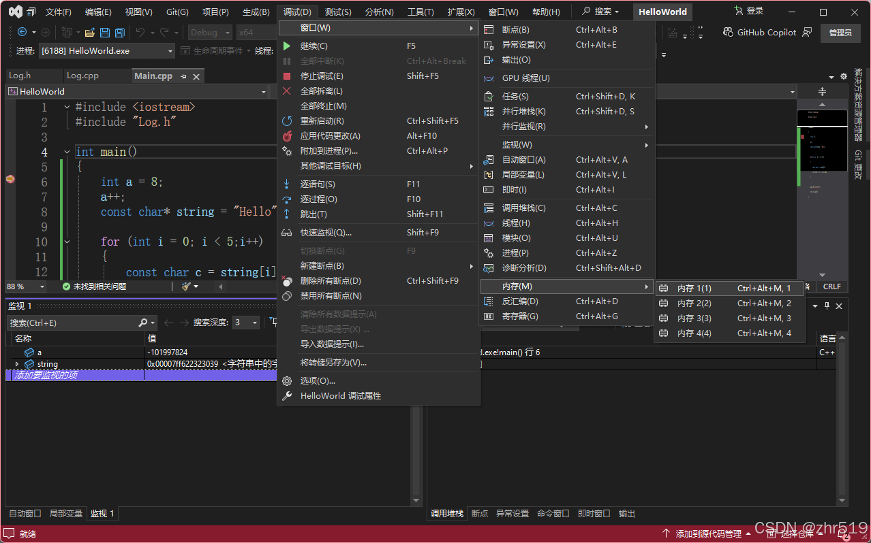This screenshot has height=543, width=871.
Task: Click the Save All toolbar icon
Action: [x=119, y=32]
